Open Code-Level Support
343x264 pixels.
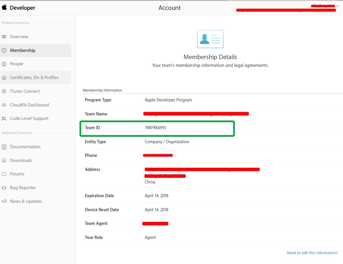[x=29, y=118]
